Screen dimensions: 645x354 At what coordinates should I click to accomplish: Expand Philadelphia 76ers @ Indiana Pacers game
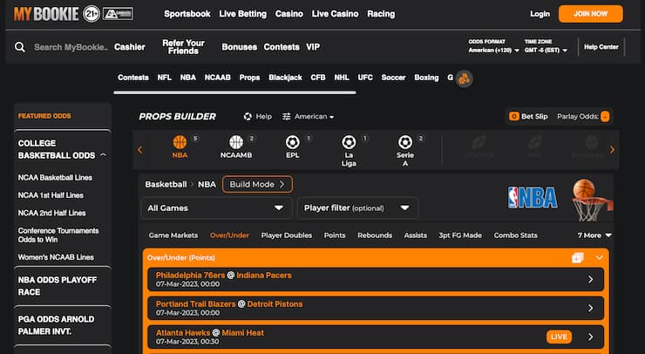point(376,280)
